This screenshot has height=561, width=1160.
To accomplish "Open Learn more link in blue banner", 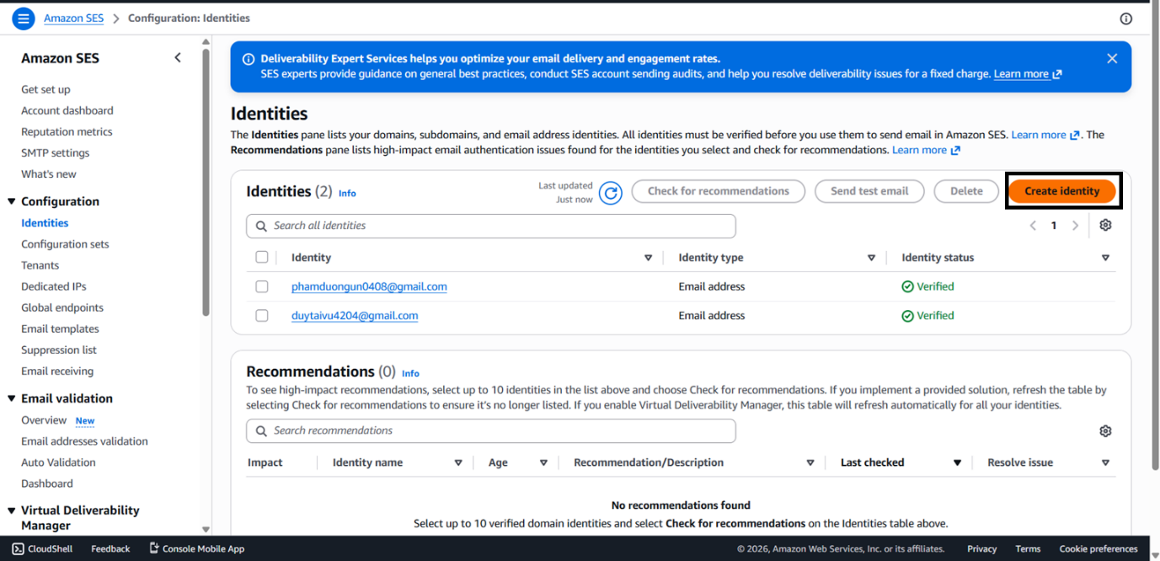I will point(1028,74).
